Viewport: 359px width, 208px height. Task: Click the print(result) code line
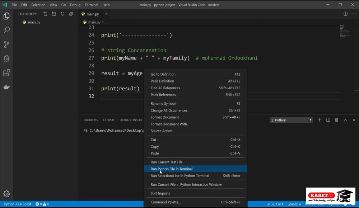[120, 89]
